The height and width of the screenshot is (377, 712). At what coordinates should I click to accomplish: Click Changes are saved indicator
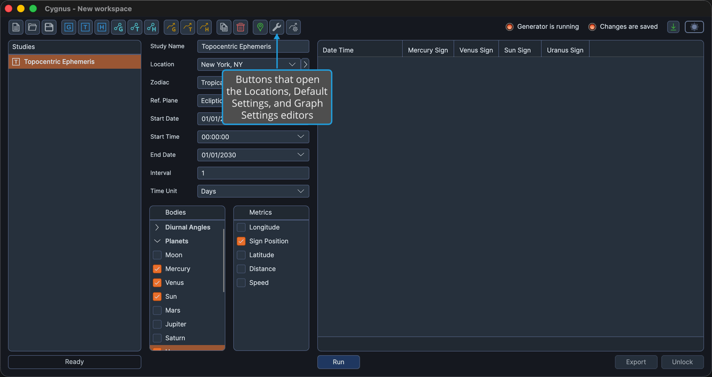623,27
